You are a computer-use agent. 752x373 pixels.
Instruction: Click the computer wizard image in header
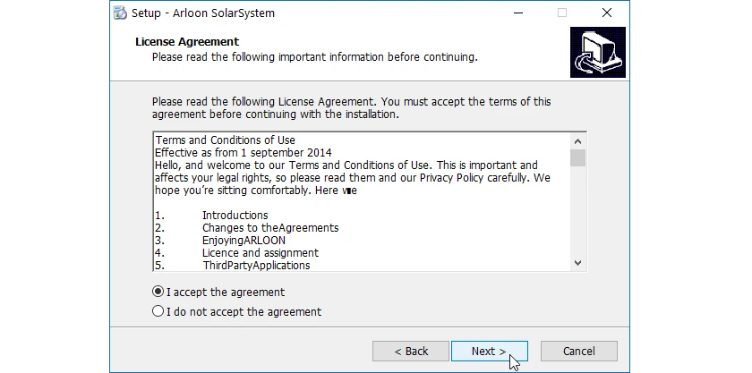point(598,52)
